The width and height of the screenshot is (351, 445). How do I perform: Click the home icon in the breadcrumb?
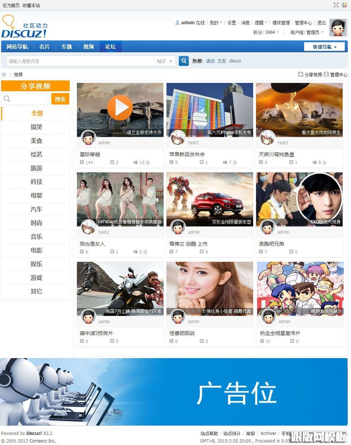pyautogui.click(x=4, y=74)
